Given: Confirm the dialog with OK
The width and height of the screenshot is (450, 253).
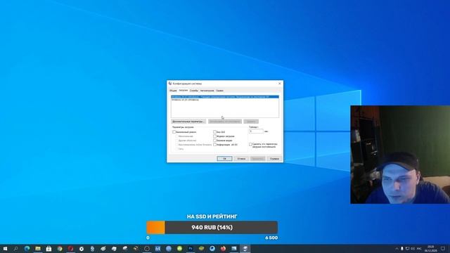Looking at the screenshot, I should [x=224, y=159].
